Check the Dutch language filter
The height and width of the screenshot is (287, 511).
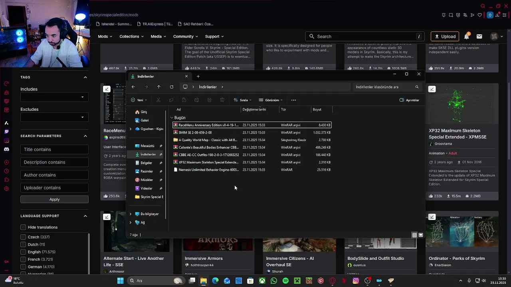click(23, 244)
